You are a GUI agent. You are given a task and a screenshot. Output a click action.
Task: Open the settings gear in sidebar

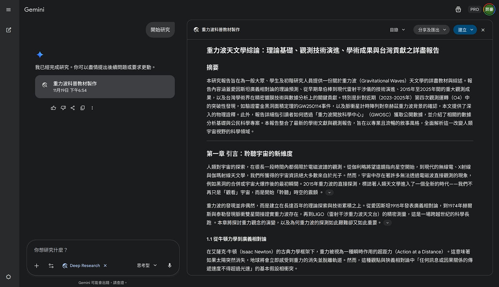coord(9,277)
